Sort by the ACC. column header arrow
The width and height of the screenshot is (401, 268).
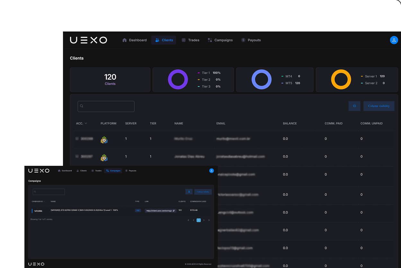coord(86,123)
